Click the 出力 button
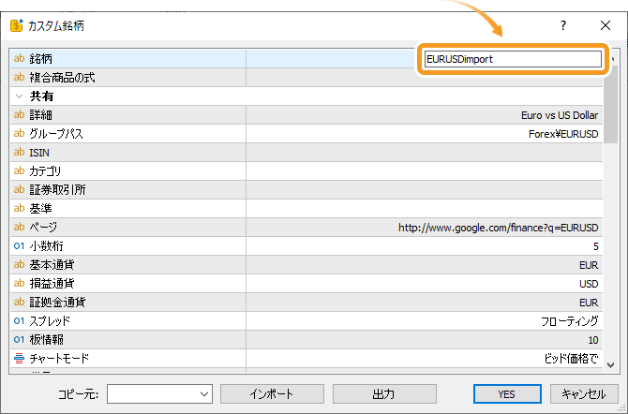The height and width of the screenshot is (414, 628). pyautogui.click(x=384, y=394)
